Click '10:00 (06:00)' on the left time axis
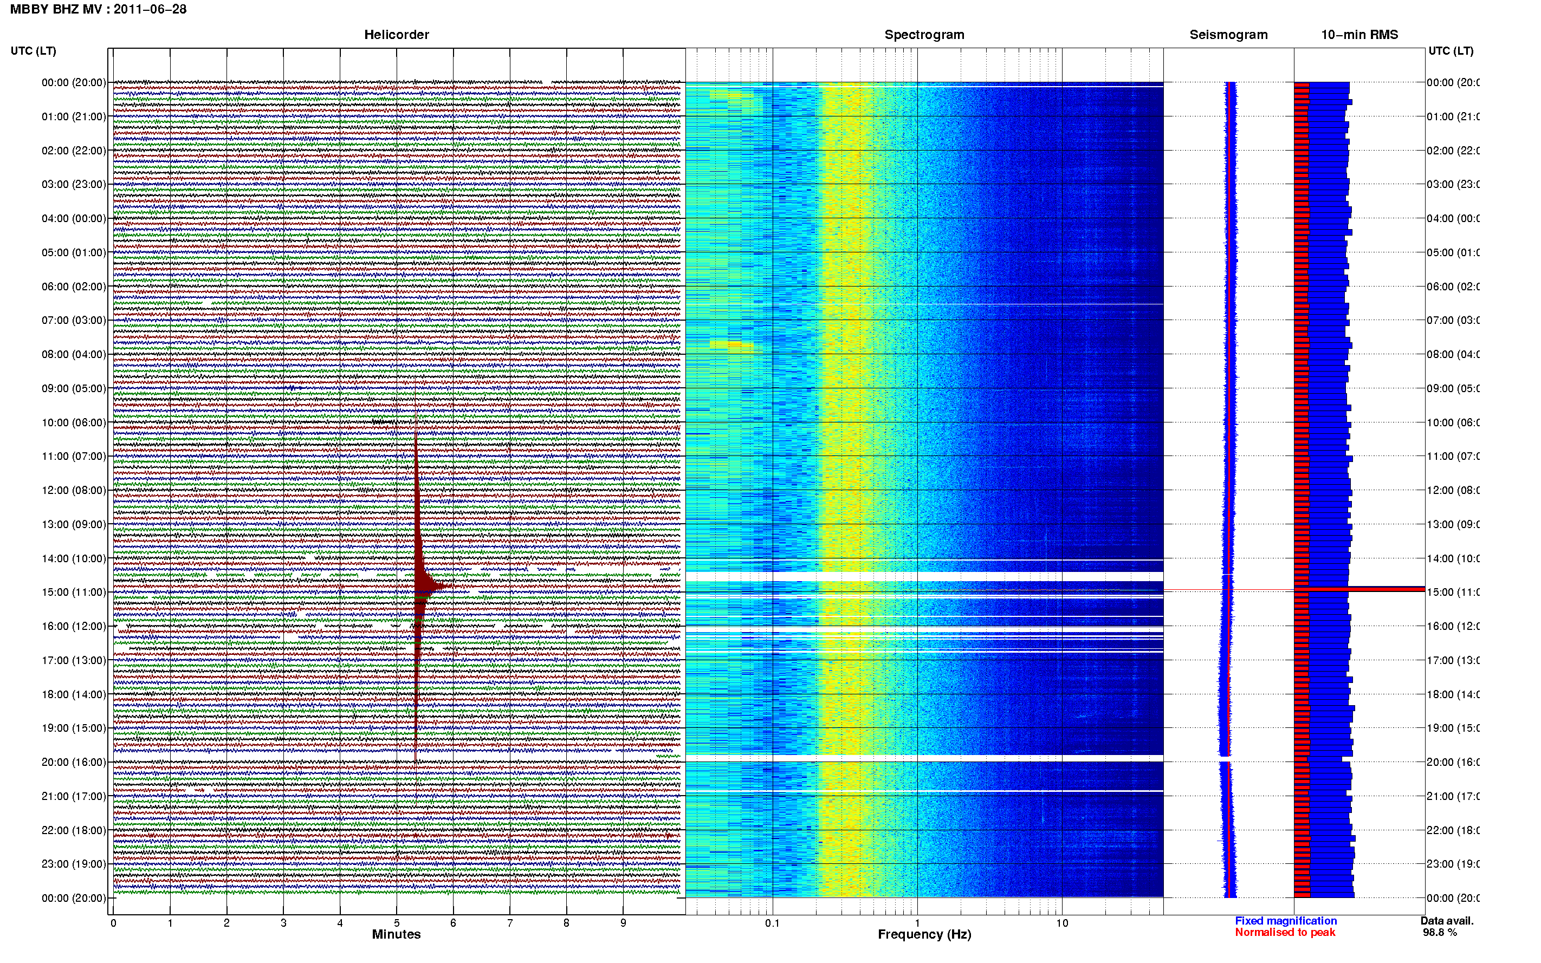Image resolution: width=1541 pixels, height=963 pixels. pos(74,422)
